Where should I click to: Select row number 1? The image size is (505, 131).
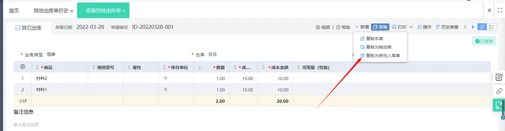point(22,78)
